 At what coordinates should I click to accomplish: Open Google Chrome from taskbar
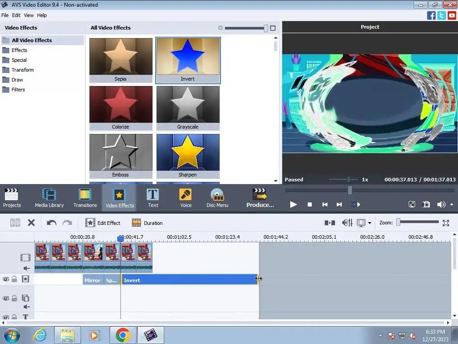click(123, 335)
